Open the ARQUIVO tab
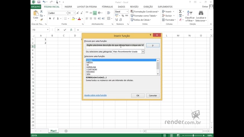Viewport: 244px width, 137px height. point(36,7)
